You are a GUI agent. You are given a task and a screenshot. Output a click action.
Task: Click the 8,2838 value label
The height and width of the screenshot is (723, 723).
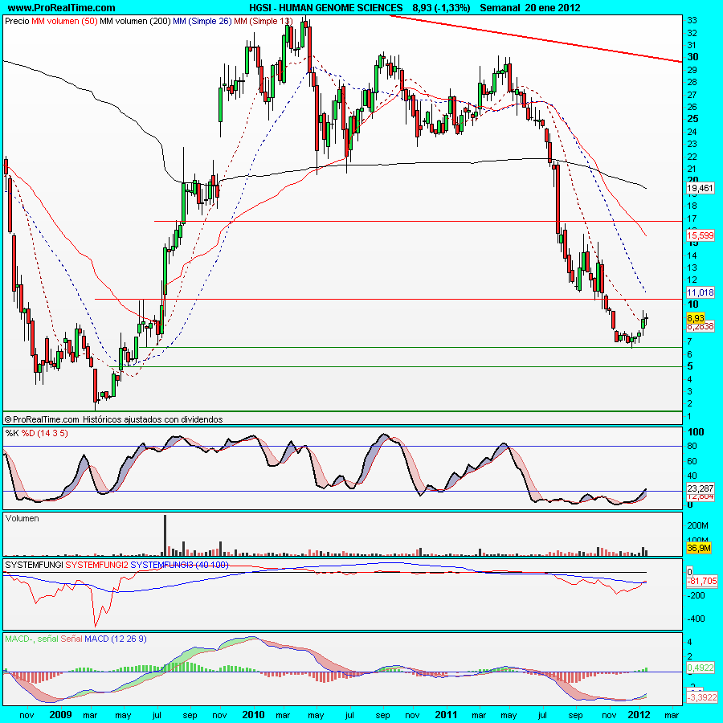(700, 326)
